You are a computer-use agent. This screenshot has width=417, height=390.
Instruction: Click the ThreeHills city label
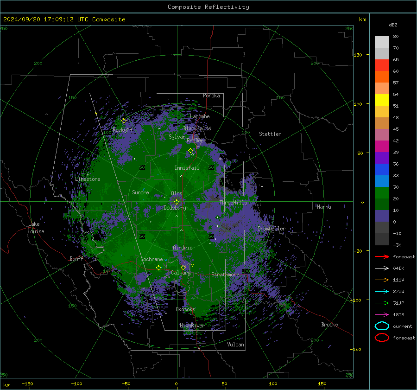point(233,203)
